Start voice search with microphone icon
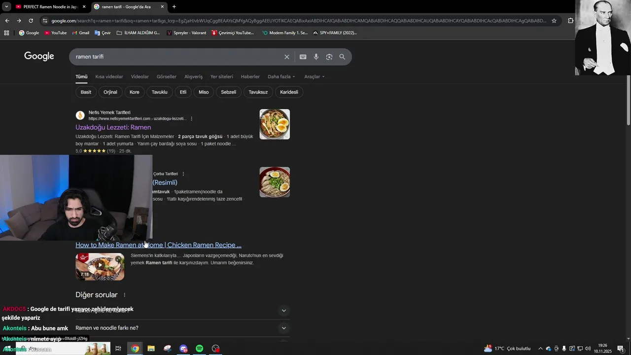The width and height of the screenshot is (631, 355). 316,57
